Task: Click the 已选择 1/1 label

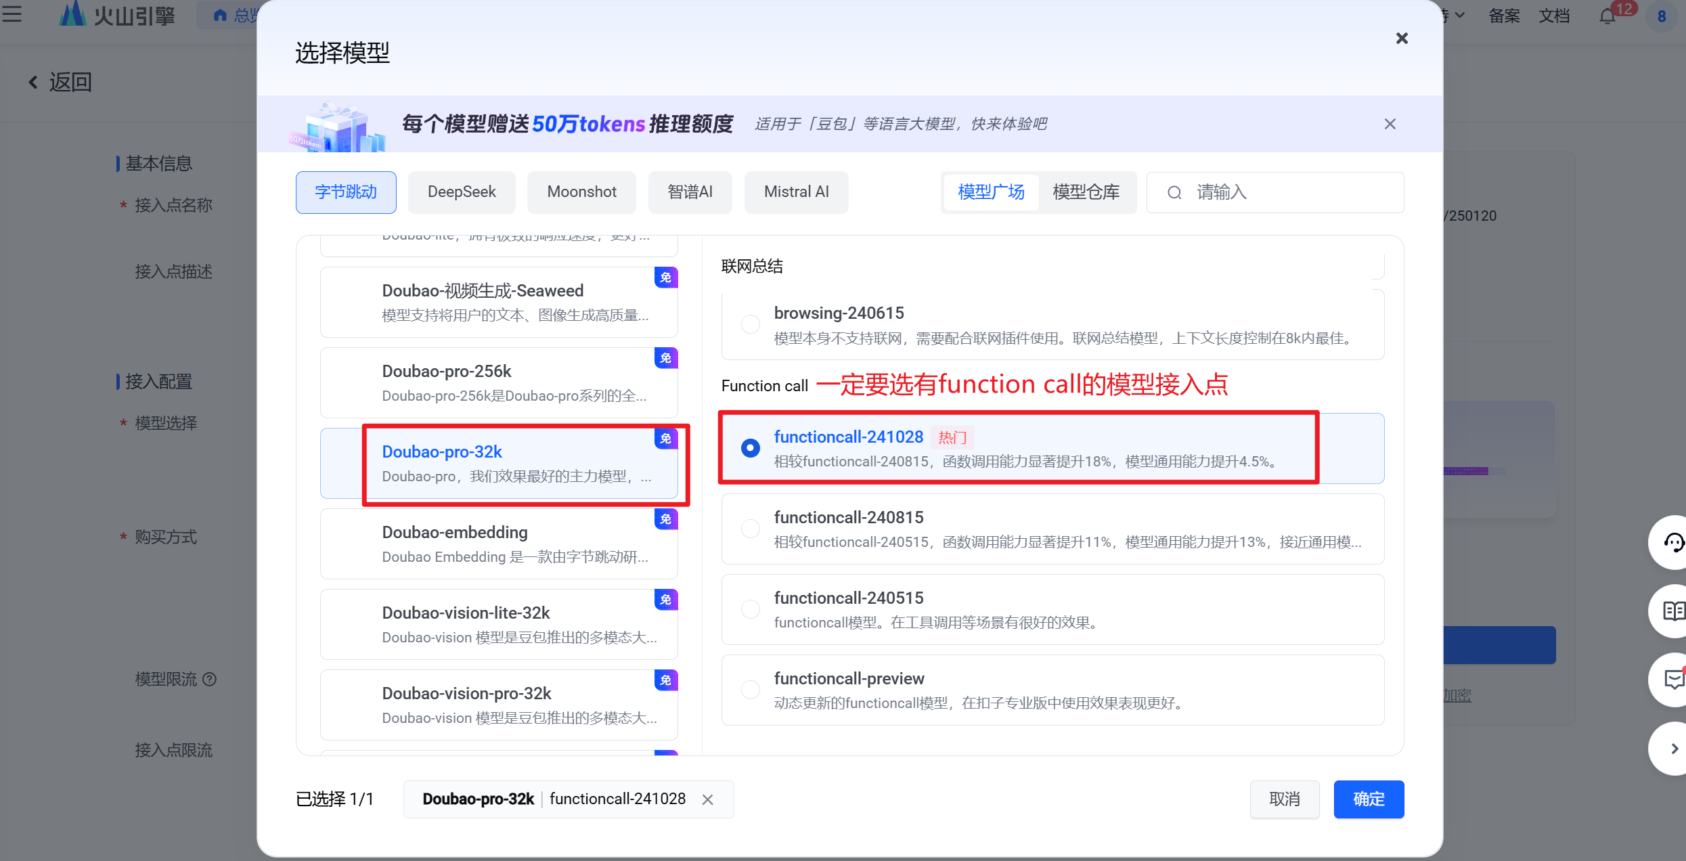Action: click(334, 799)
